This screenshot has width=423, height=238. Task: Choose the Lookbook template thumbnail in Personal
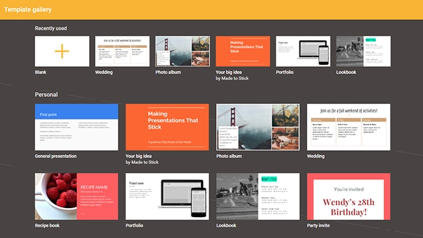tap(258, 196)
